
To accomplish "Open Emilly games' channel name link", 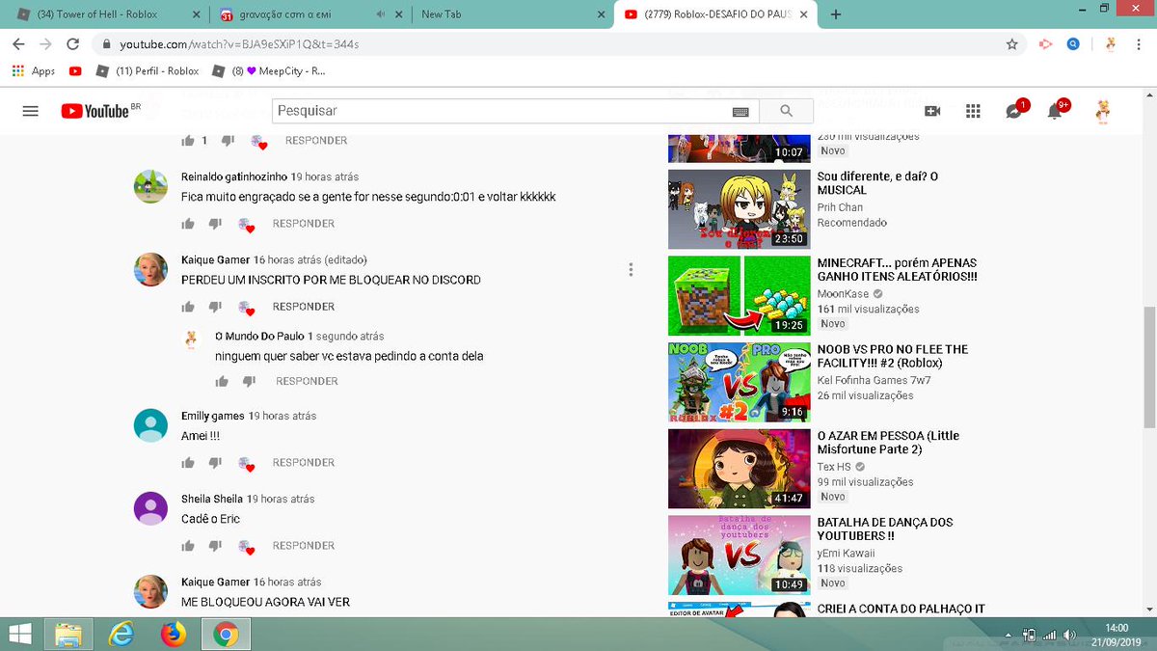I will [x=212, y=417].
